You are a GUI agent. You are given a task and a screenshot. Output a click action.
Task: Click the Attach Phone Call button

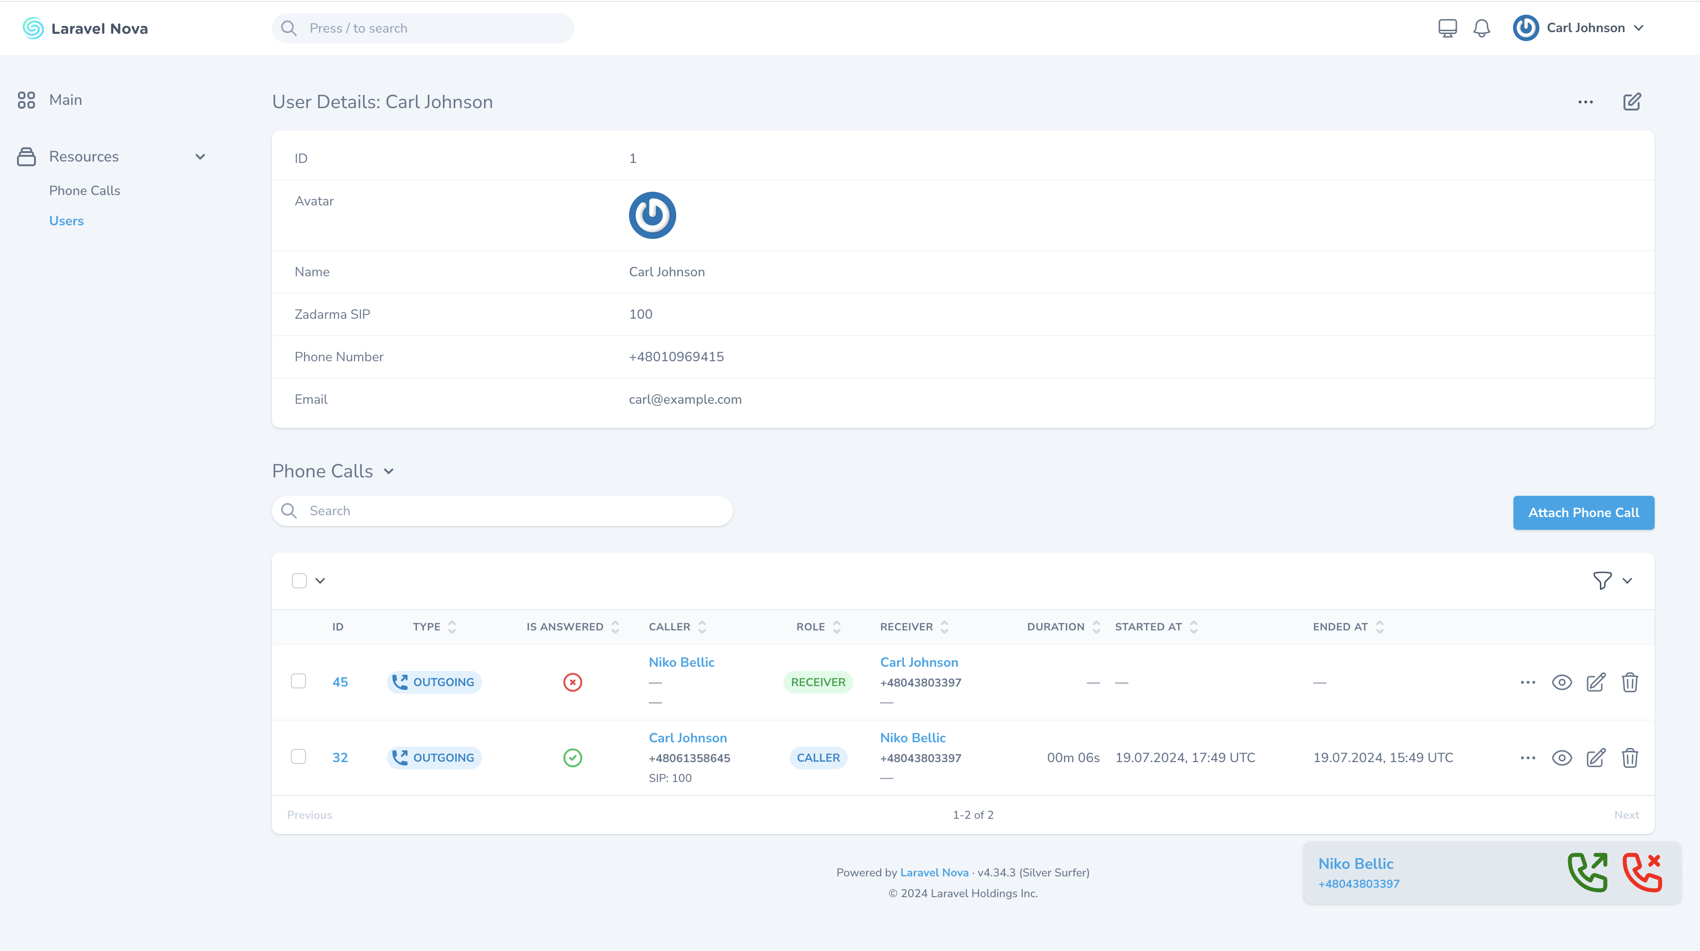point(1583,513)
